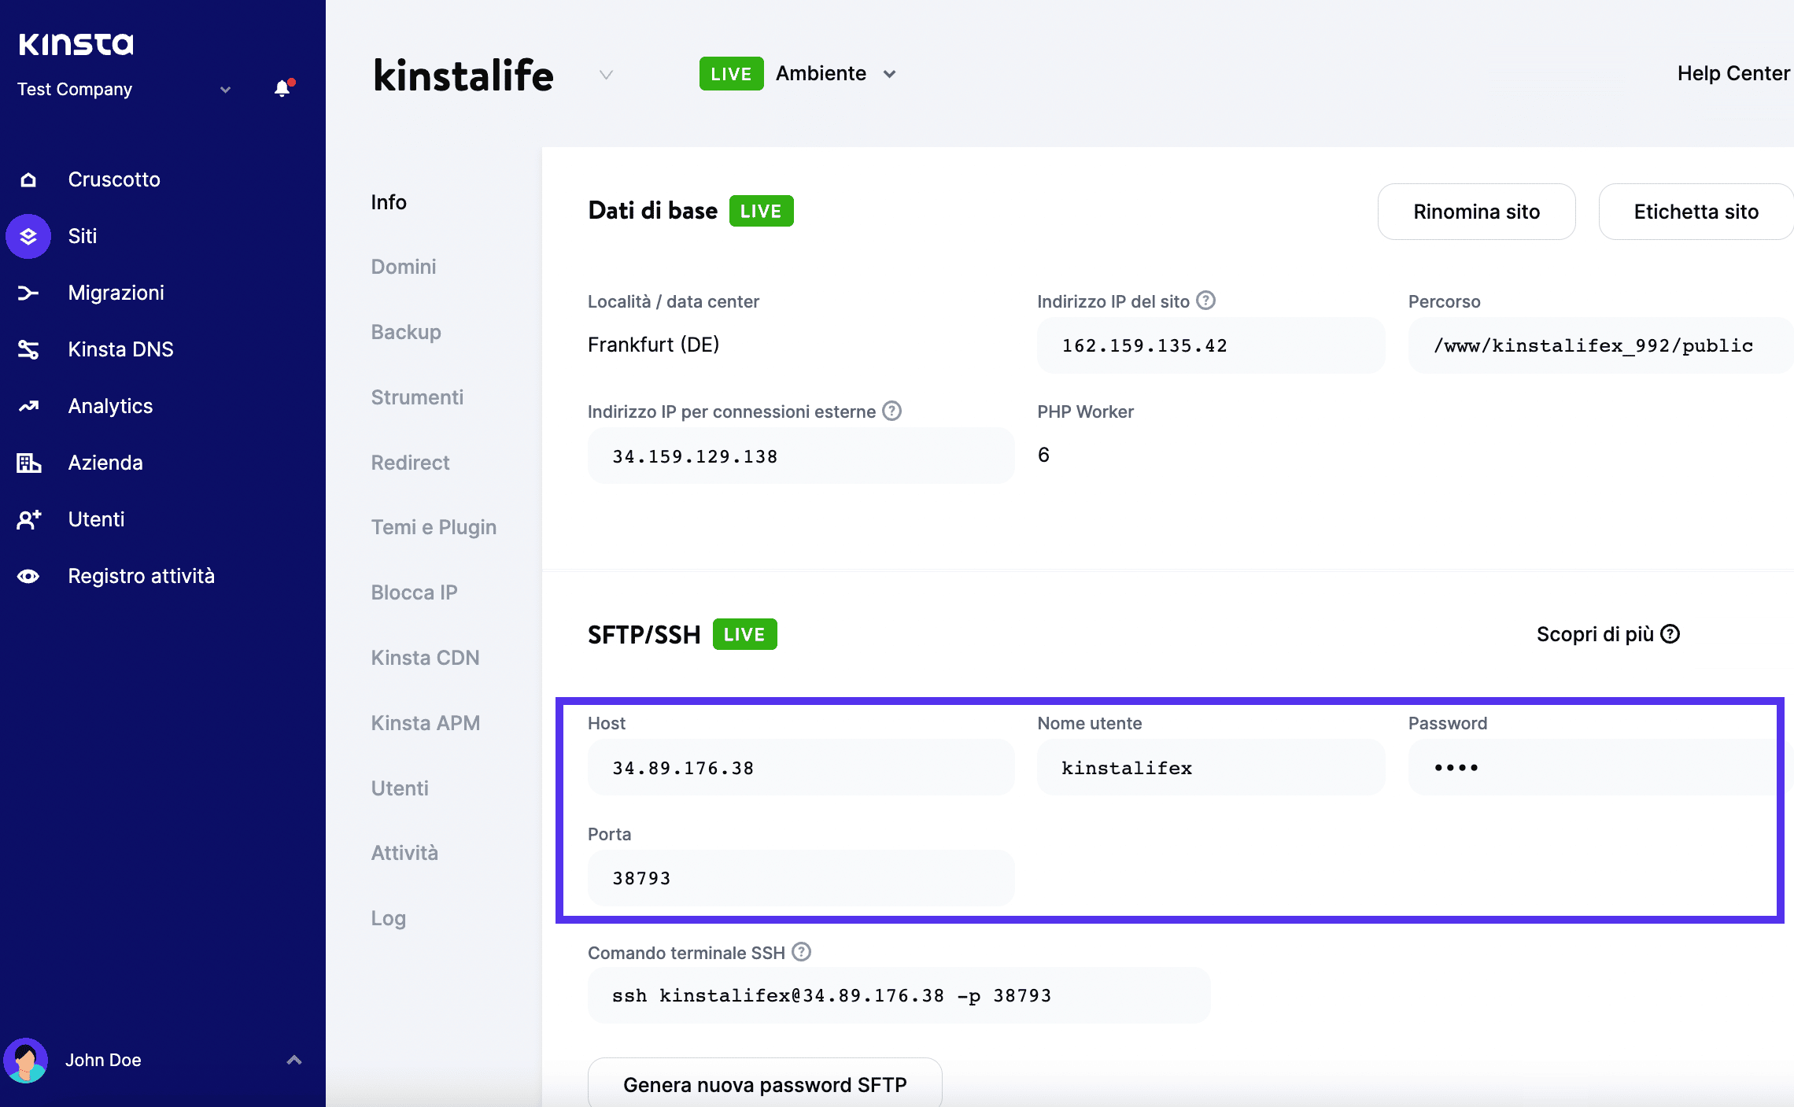
Task: Click Etichetta sito button
Action: point(1696,212)
